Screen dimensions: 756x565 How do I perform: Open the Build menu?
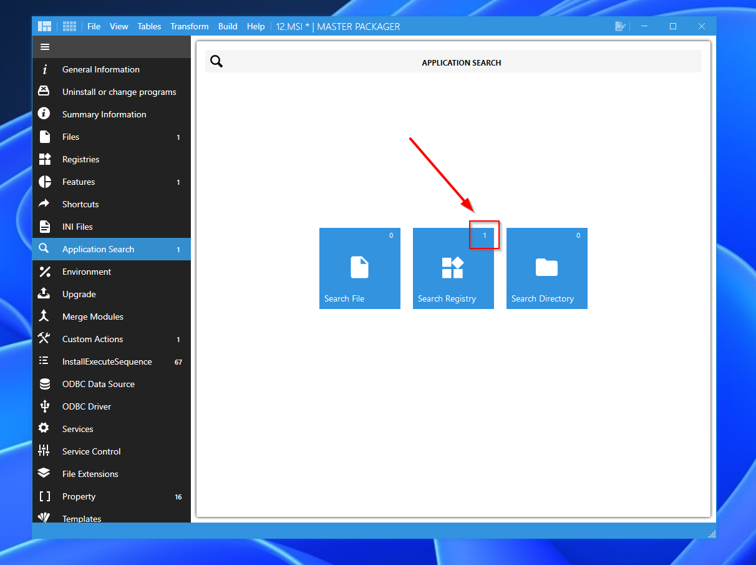228,26
